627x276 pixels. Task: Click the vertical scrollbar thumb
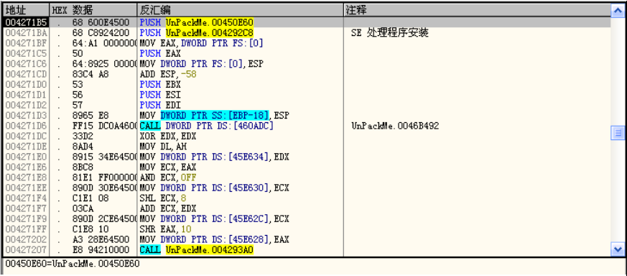[617, 132]
